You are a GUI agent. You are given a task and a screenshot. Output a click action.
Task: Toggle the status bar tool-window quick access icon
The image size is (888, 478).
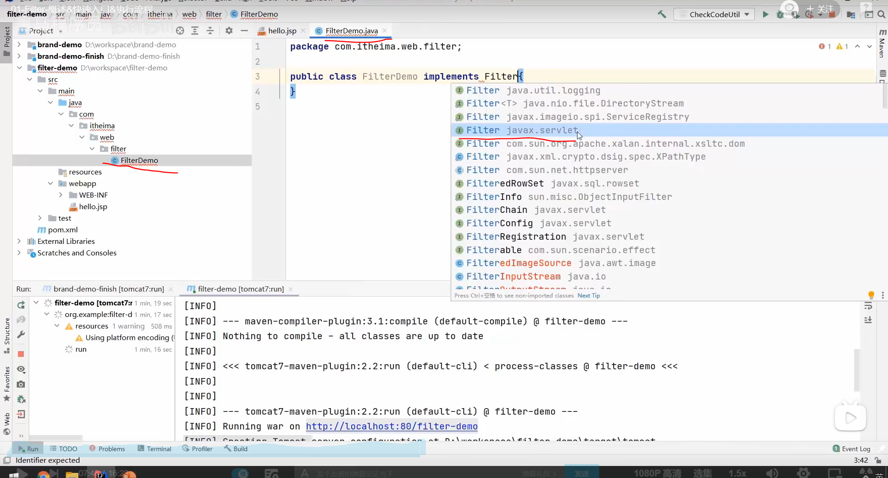(x=7, y=460)
